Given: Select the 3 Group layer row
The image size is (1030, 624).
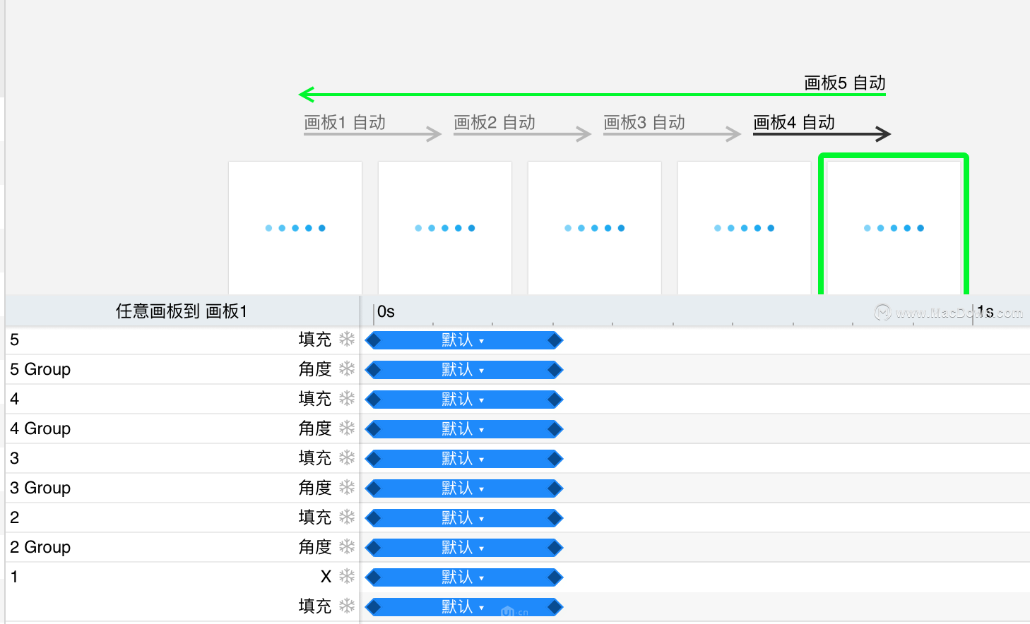Looking at the screenshot, I should point(182,488).
